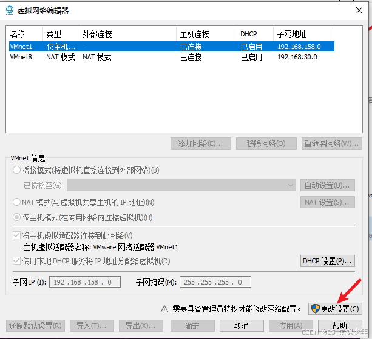Open DHCP 设置(P) dialog
372x339 pixels.
(x=328, y=261)
